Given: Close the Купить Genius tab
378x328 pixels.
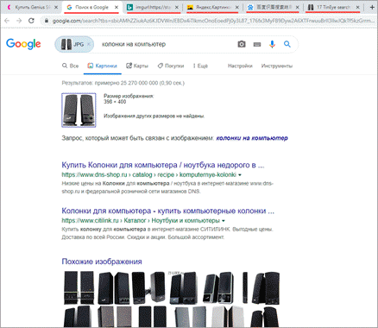Looking at the screenshot, I should click(56, 8).
